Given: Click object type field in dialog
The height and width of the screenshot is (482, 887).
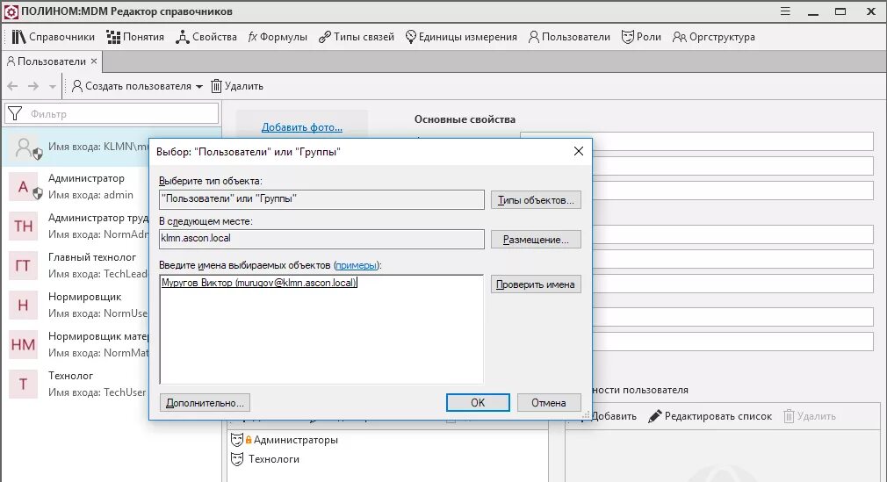Looking at the screenshot, I should click(322, 199).
